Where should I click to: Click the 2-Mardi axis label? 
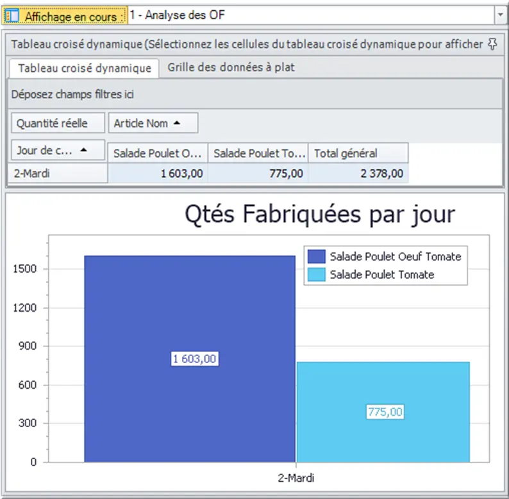[296, 478]
